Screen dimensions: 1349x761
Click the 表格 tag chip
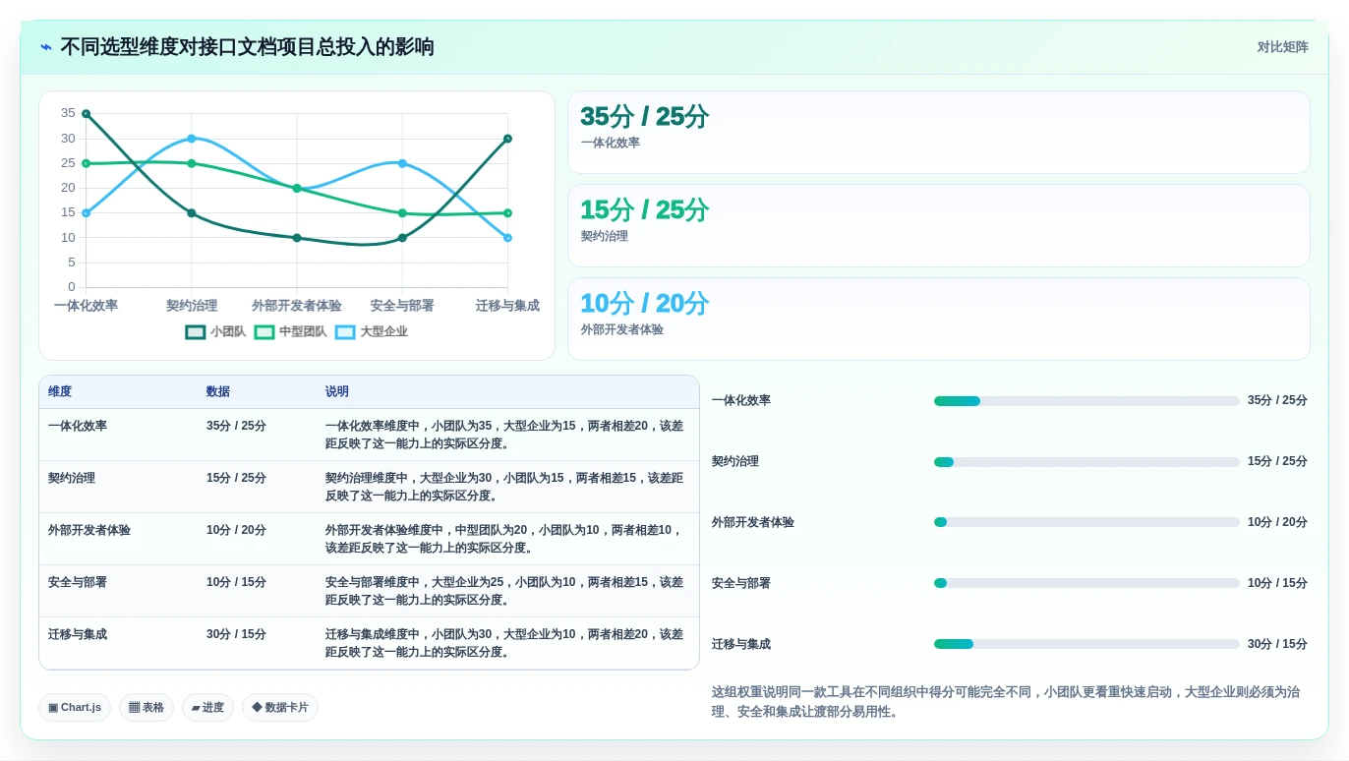[x=147, y=707]
